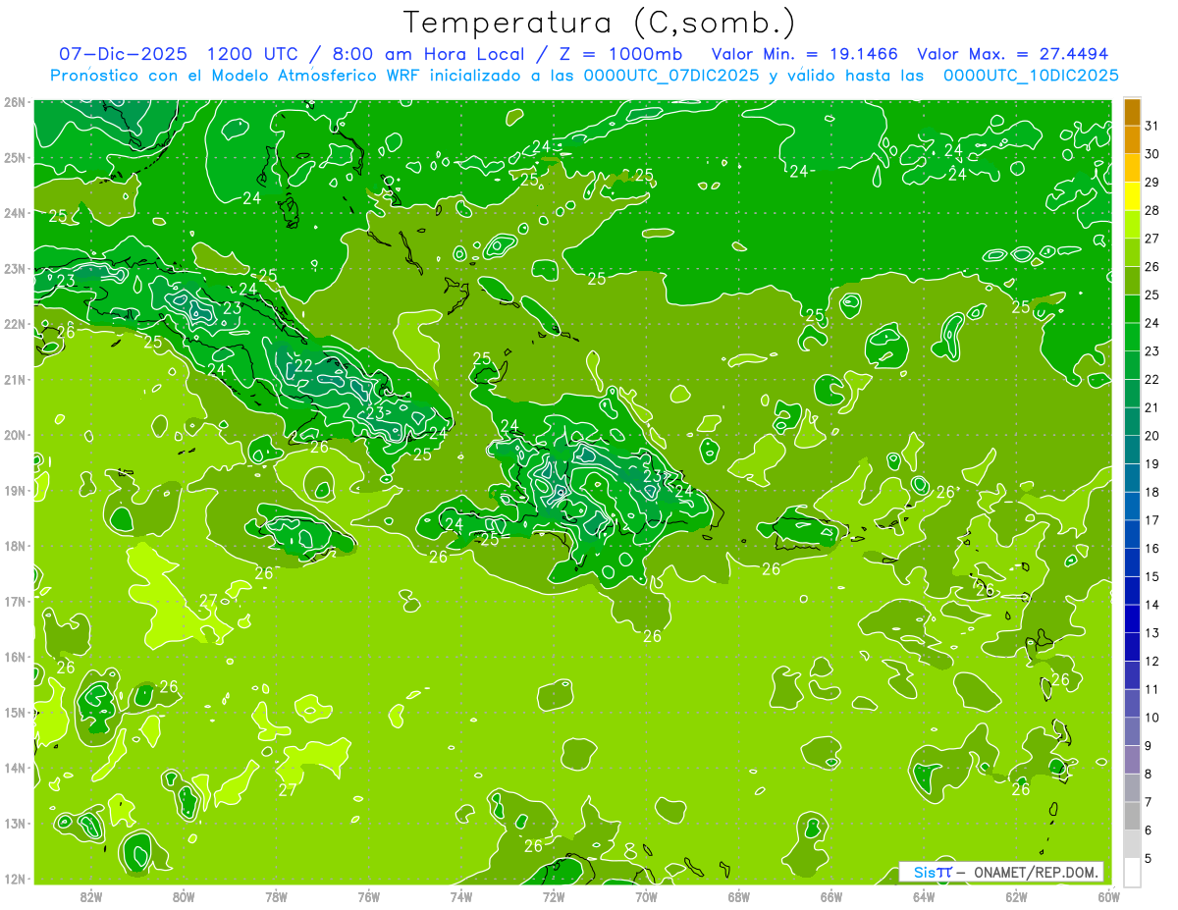1178x910 pixels.
Task: Click the purple scale segment between 8 and 9
Action: coord(1132,760)
